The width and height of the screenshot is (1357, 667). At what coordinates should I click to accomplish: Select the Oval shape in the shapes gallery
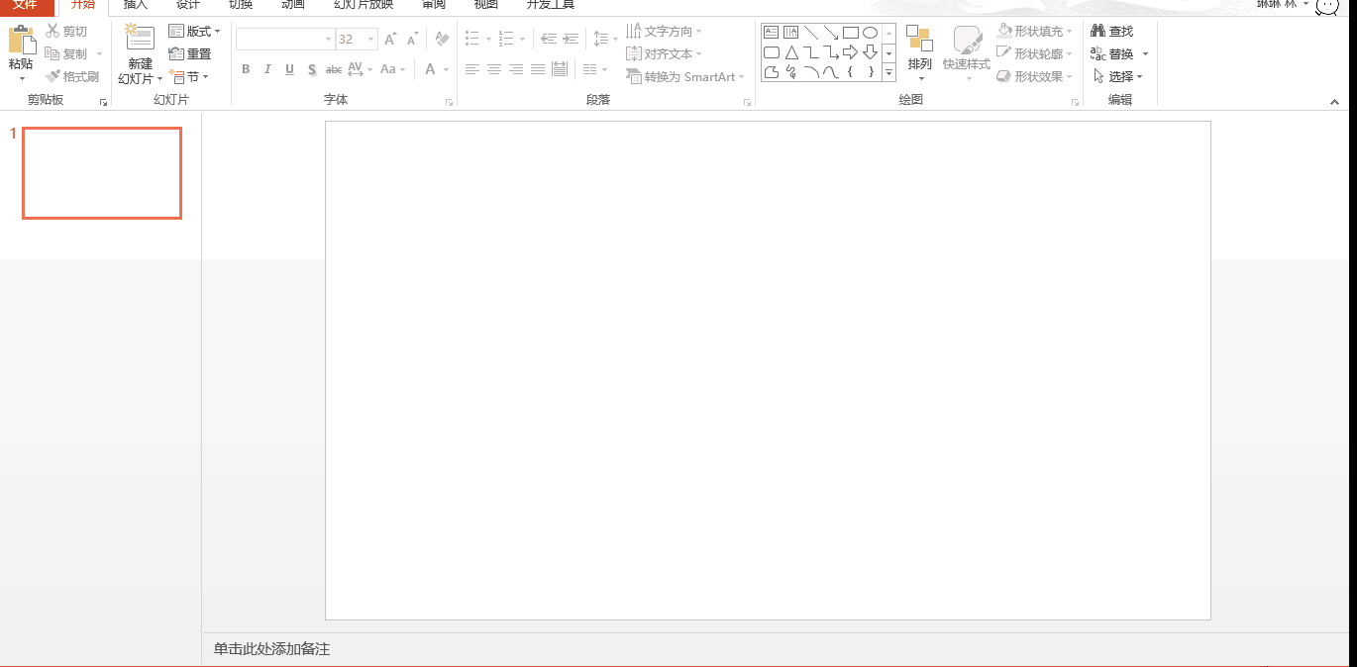[x=869, y=32]
